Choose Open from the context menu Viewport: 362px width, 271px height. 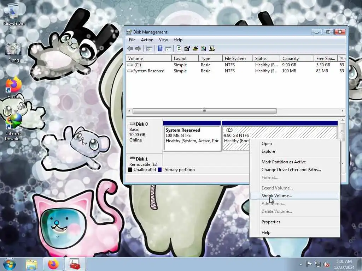(295, 144)
